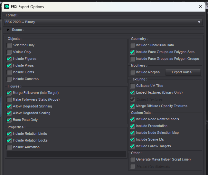Enable the Visible Only checkbox
The height and width of the screenshot is (175, 208).
click(x=9, y=52)
